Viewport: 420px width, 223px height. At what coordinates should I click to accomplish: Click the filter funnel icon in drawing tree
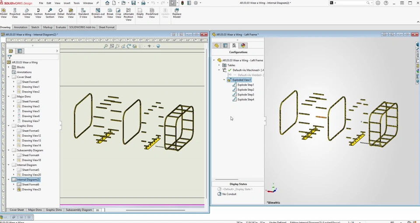click(x=10, y=57)
